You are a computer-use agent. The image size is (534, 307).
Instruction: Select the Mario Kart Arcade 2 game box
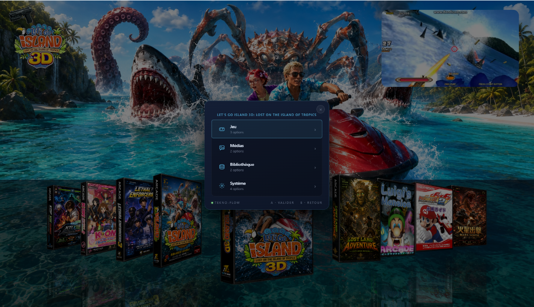click(434, 217)
